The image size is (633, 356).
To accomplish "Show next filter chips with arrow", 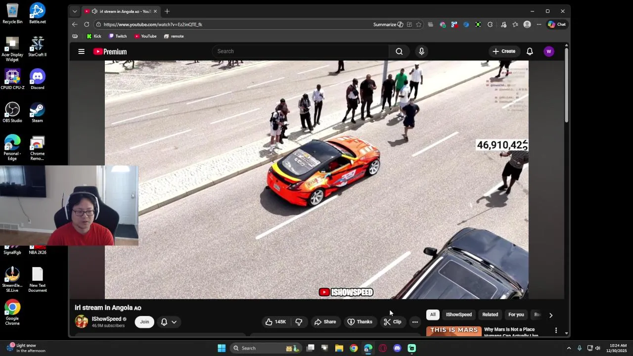I will [550, 315].
